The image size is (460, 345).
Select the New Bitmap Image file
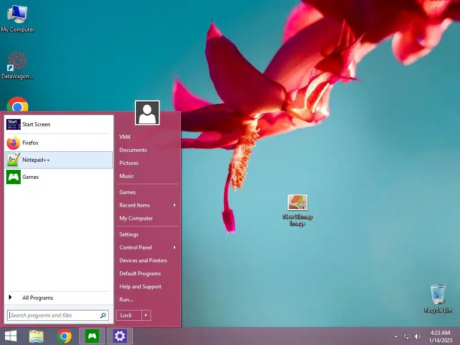(x=297, y=210)
